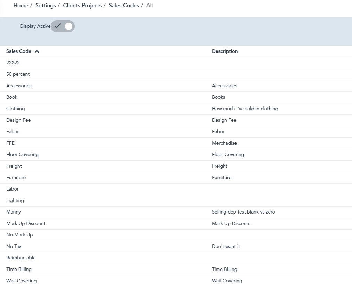Image resolution: width=352 pixels, height=289 pixels.
Task: Open the No Mark Up sales code
Action: 19,235
